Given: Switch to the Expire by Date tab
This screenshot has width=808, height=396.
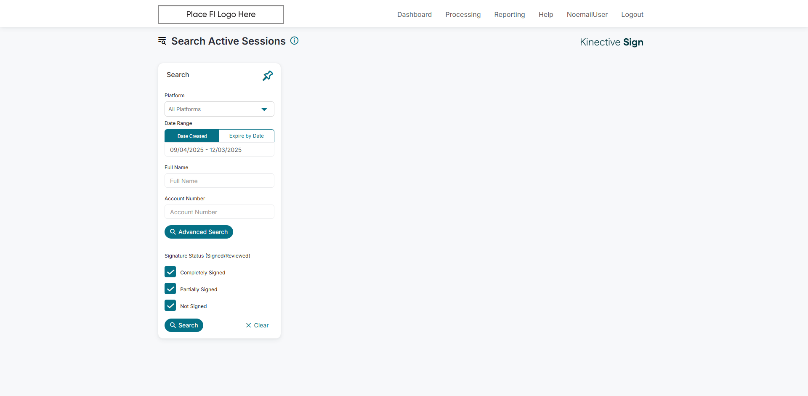Looking at the screenshot, I should 247,136.
